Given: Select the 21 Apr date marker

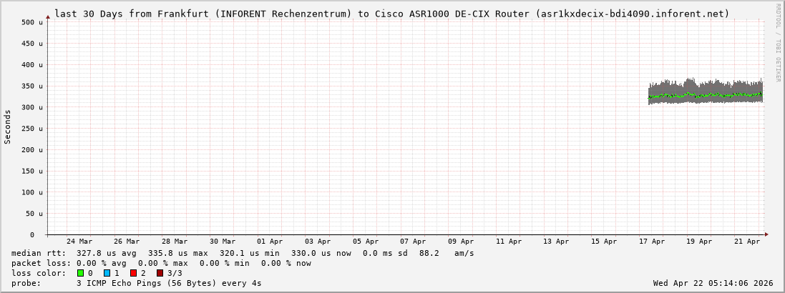Looking at the screenshot, I should coord(747,242).
